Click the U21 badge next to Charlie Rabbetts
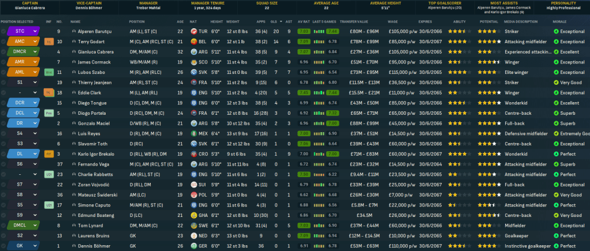 49,173
